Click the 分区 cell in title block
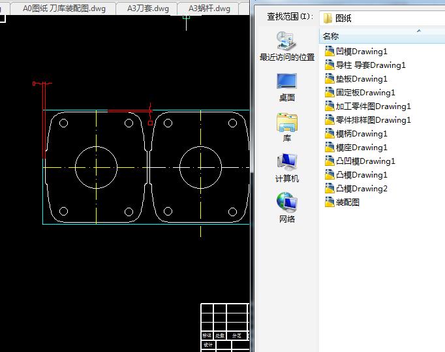Screen dimensions: 445x352 pos(237,336)
